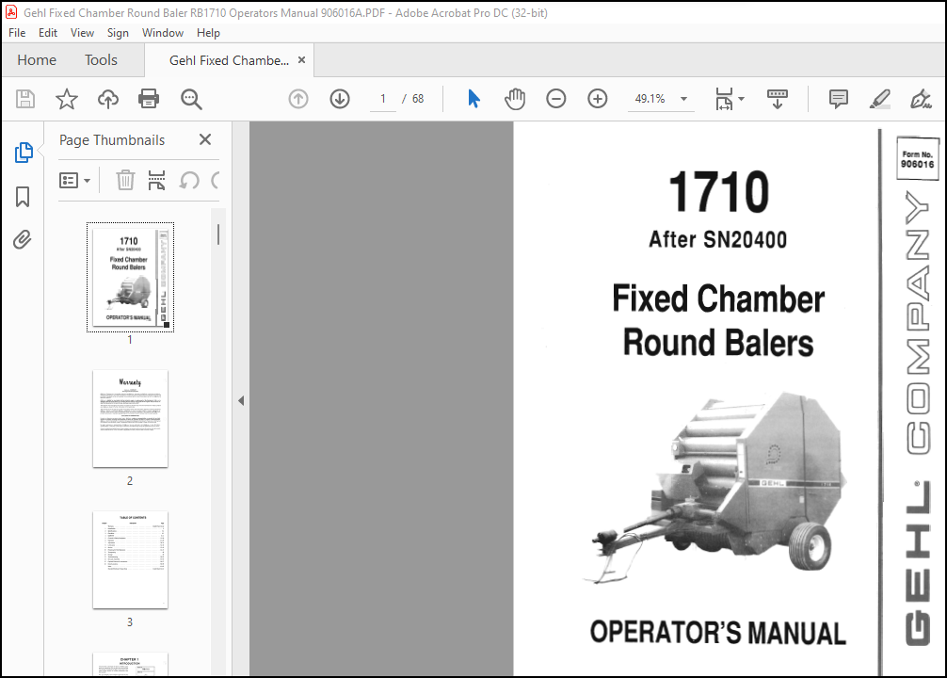Click the print pages thumbnail icon
Viewport: 947px width, 678px height.
tap(156, 180)
